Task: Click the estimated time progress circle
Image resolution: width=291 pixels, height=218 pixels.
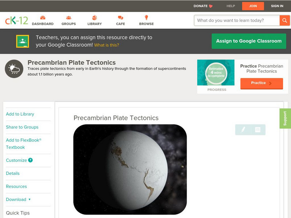Action: click(216, 73)
